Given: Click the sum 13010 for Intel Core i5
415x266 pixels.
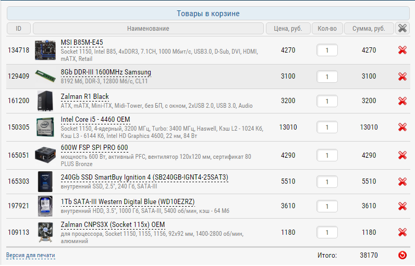Looking at the screenshot, I should click(369, 127).
